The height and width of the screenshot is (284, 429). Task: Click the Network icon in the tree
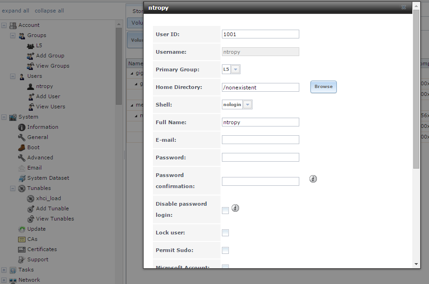click(x=13, y=280)
